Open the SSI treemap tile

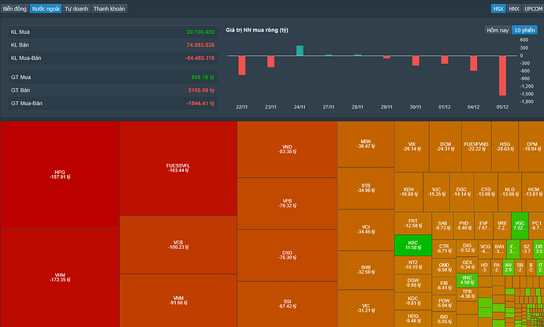[x=287, y=304]
